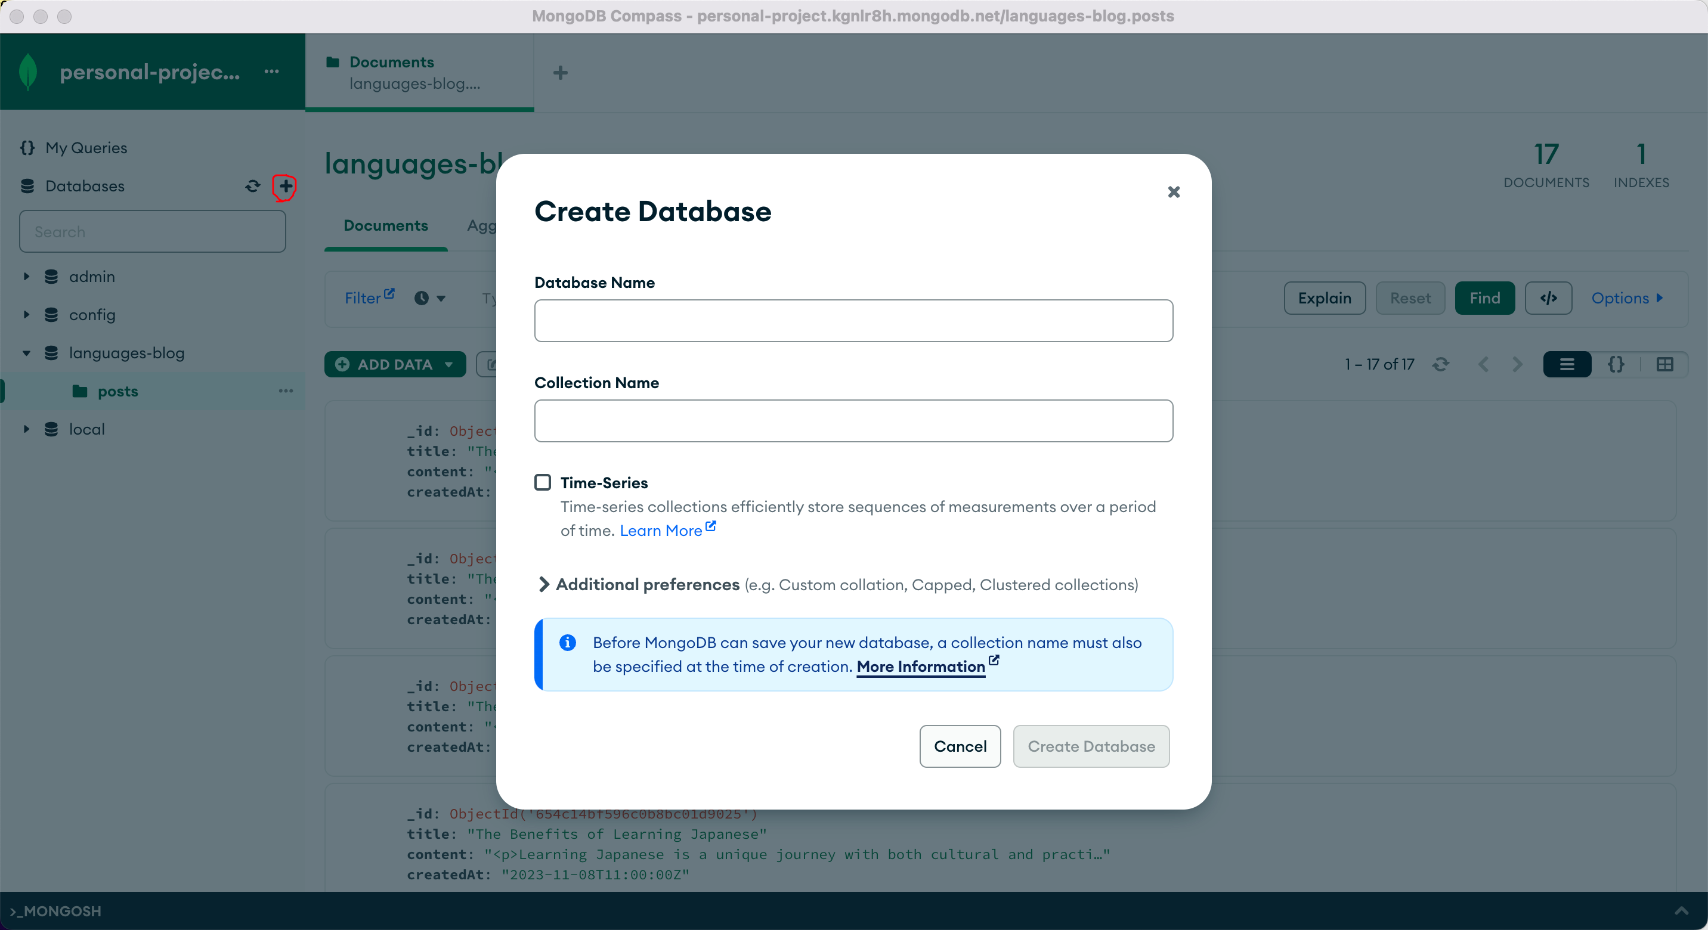The image size is (1708, 930).
Task: Open a new tab with plus icon
Action: (560, 72)
